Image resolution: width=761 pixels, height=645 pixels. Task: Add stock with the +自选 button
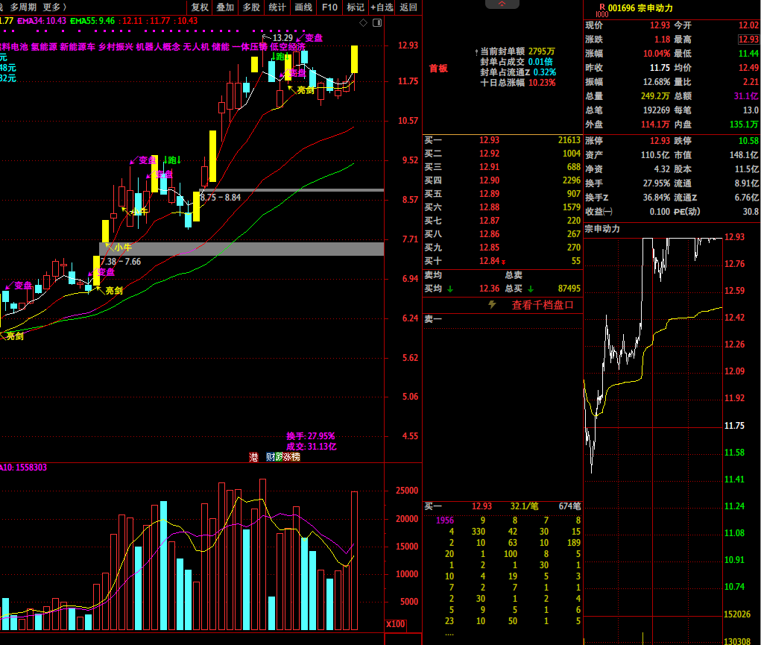tap(382, 7)
